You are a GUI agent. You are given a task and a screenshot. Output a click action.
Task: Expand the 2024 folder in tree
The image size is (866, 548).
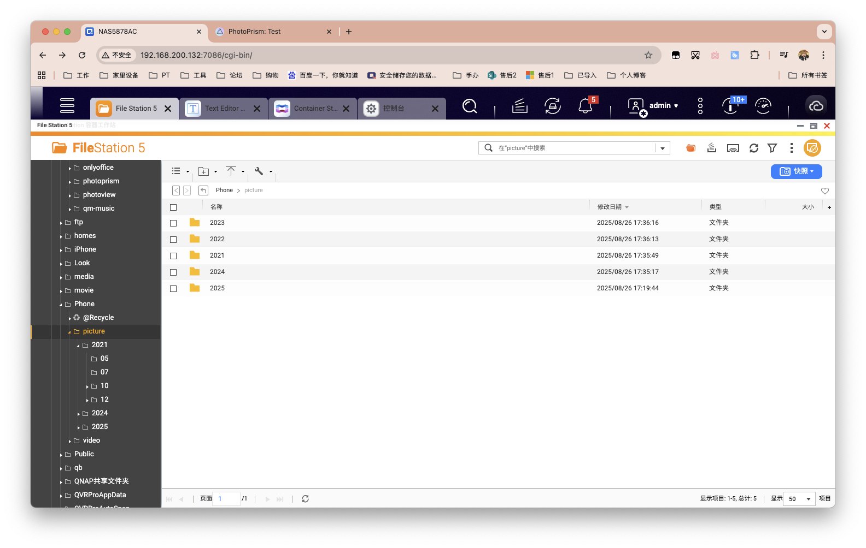(x=79, y=414)
